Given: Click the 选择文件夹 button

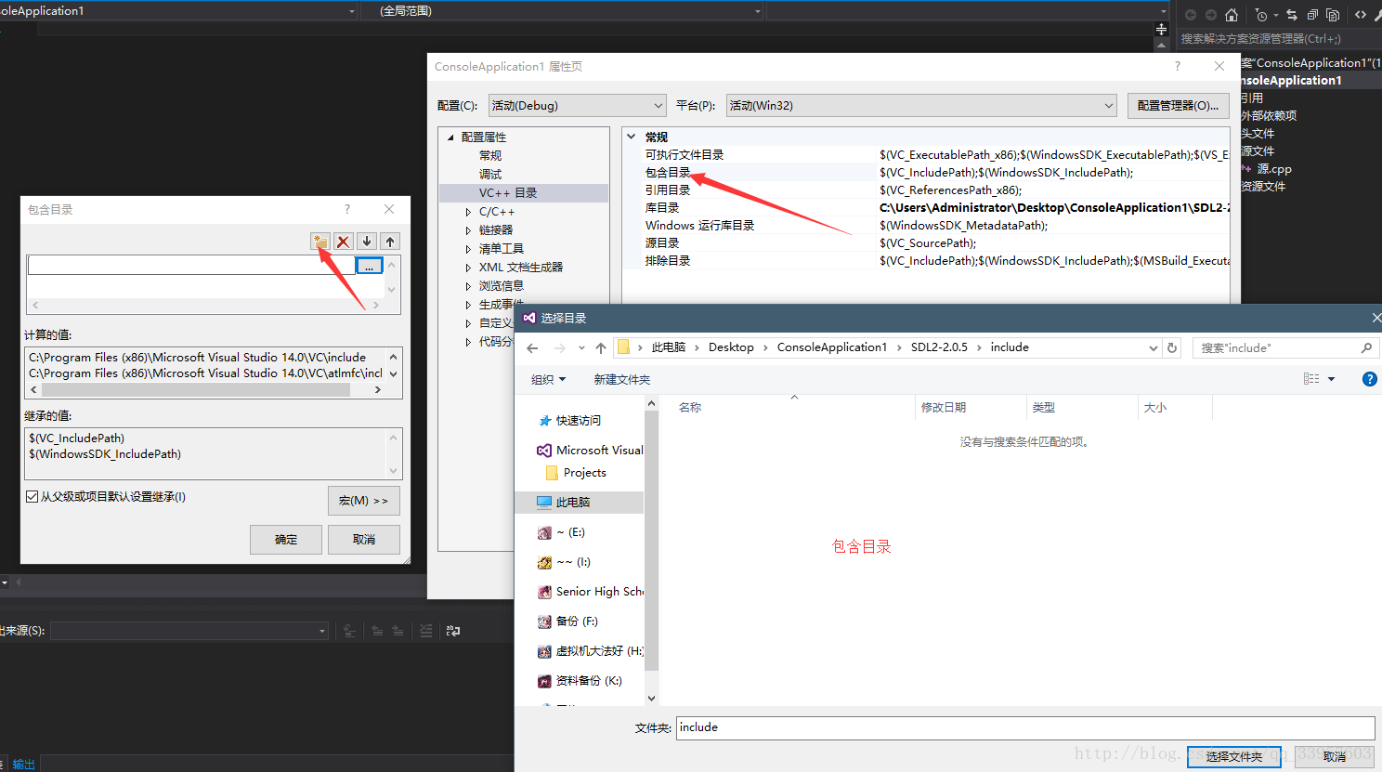Looking at the screenshot, I should click(1233, 757).
